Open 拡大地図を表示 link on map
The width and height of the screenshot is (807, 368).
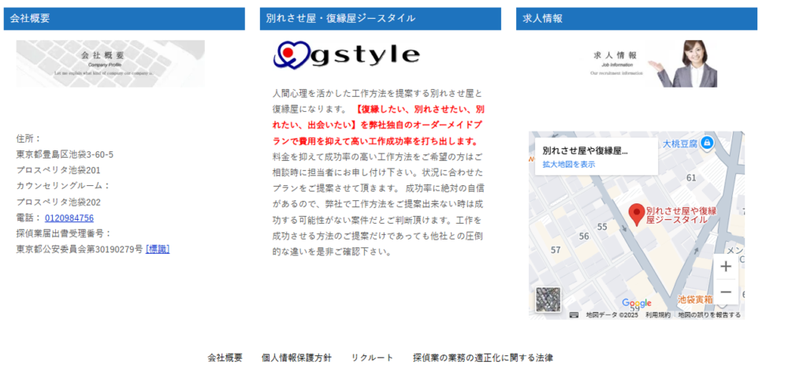(569, 164)
